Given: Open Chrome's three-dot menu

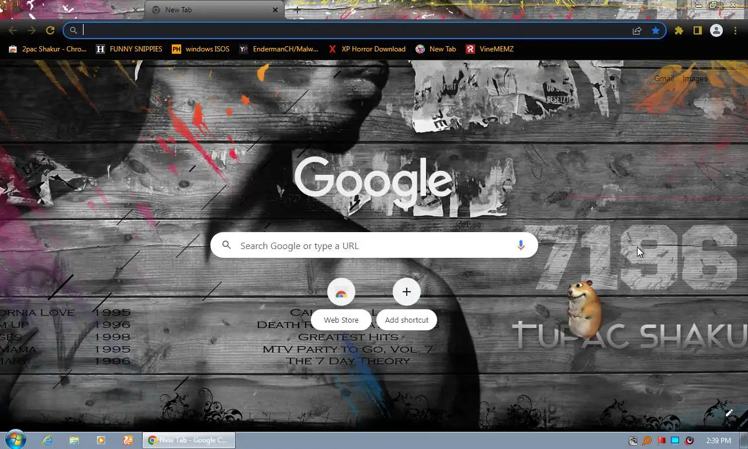Looking at the screenshot, I should [x=735, y=30].
